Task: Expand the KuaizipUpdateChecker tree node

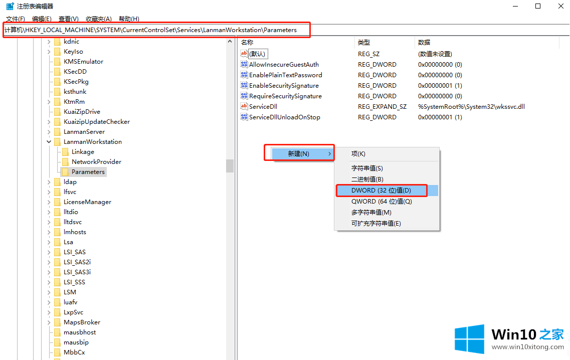Action: click(49, 122)
